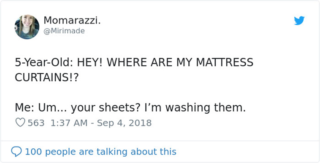Open the Momarazzi profile avatar photo
320x163 pixels.
27,27
